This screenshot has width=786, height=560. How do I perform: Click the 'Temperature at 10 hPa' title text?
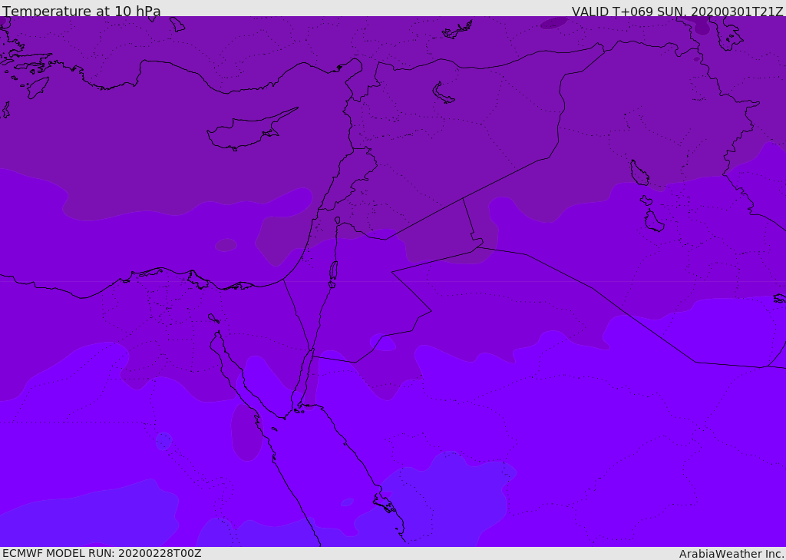[x=81, y=11]
